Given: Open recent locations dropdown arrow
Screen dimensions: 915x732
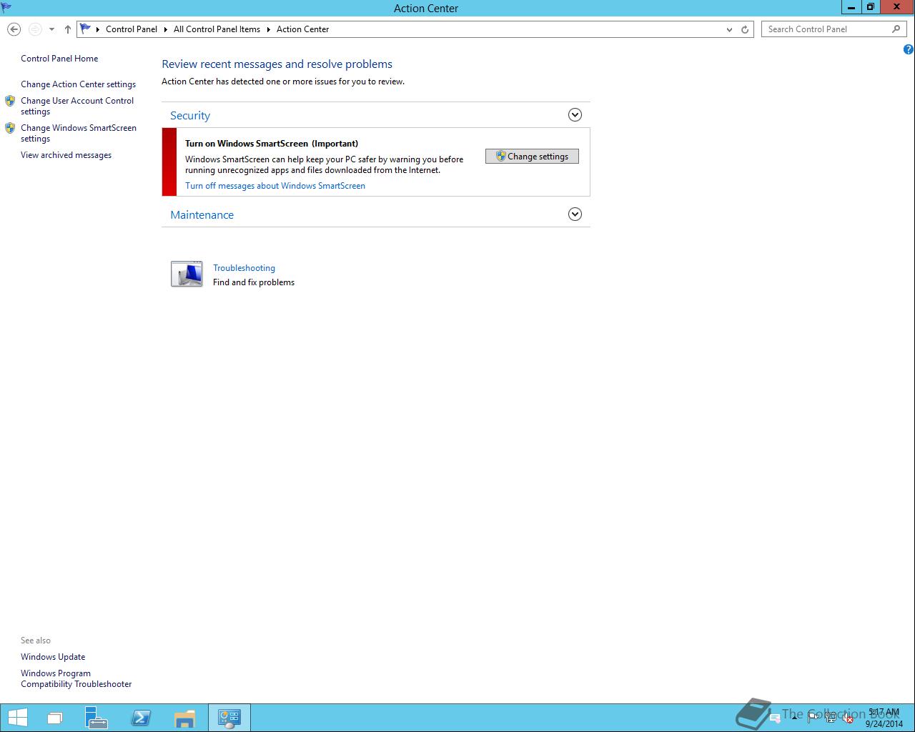Looking at the screenshot, I should coord(51,29).
